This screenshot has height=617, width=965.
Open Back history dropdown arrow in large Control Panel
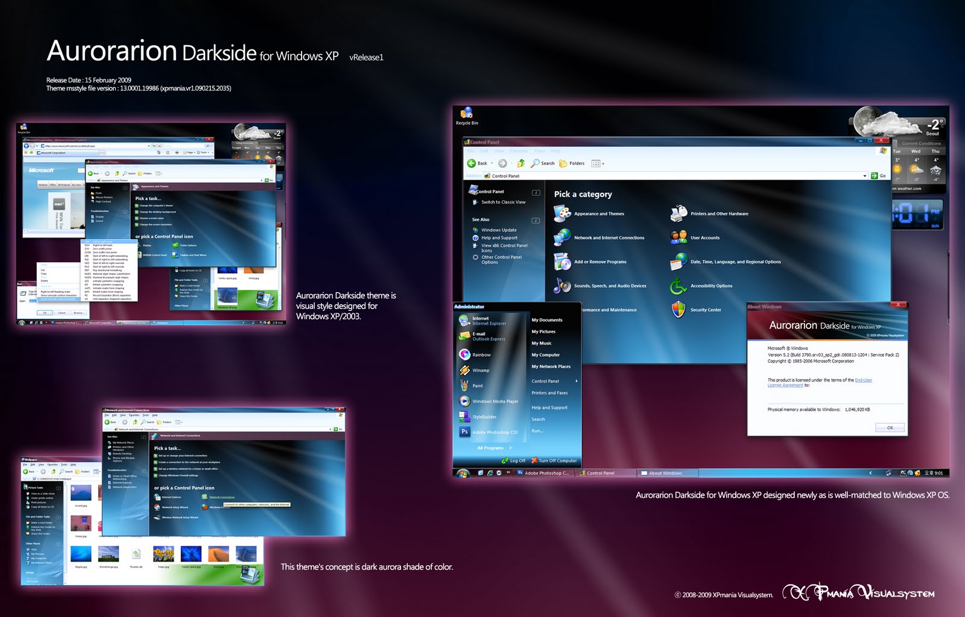click(x=492, y=163)
